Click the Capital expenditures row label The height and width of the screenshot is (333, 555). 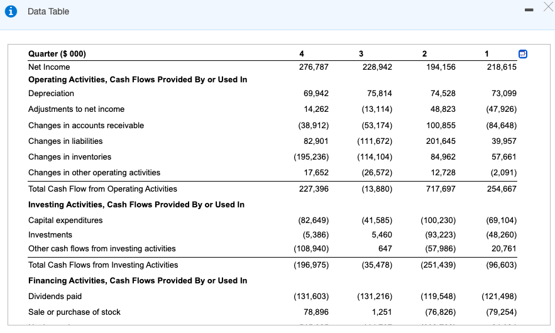click(x=65, y=220)
